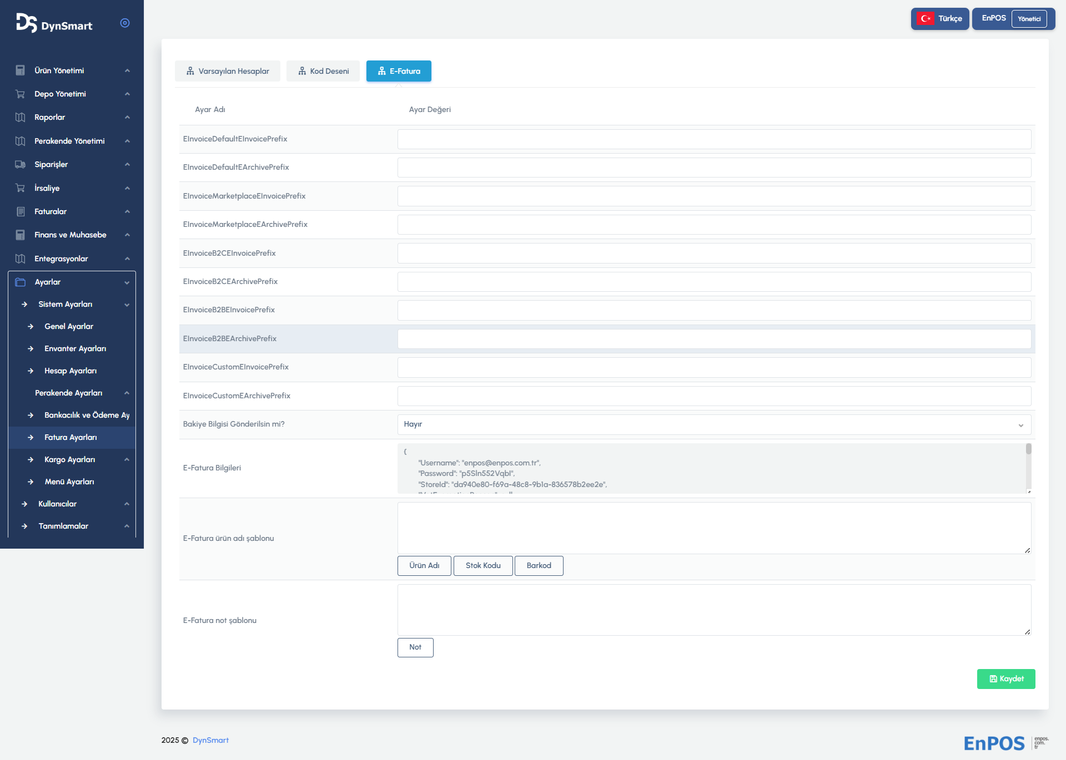Click the Raporlar map icon
The width and height of the screenshot is (1066, 760).
21,117
